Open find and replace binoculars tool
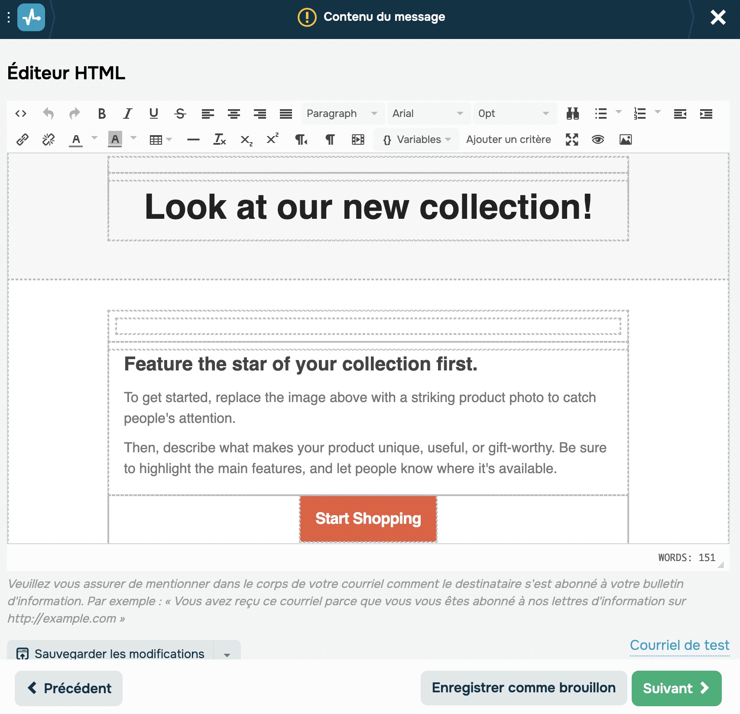This screenshot has width=740, height=714. [x=573, y=114]
